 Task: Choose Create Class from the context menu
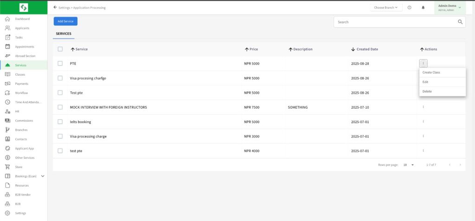point(431,72)
